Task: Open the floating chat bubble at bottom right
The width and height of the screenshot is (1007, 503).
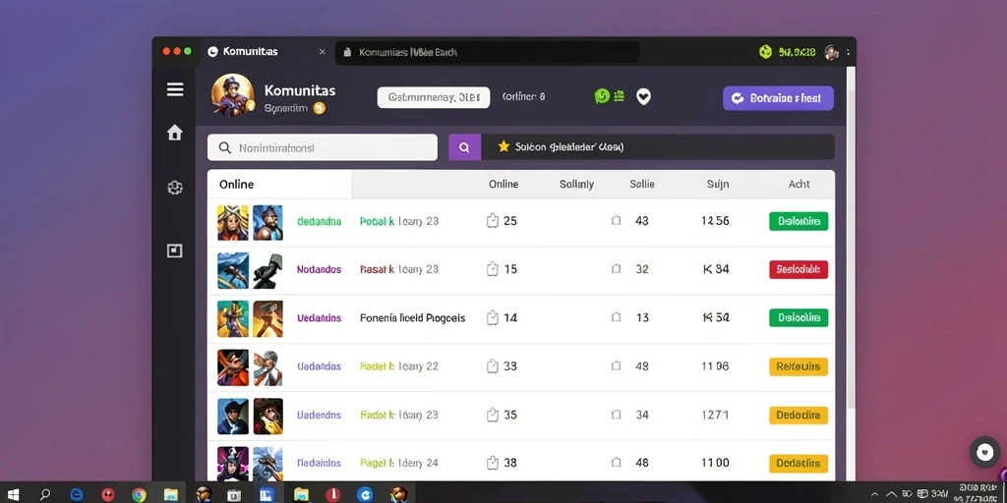Action: point(984,452)
